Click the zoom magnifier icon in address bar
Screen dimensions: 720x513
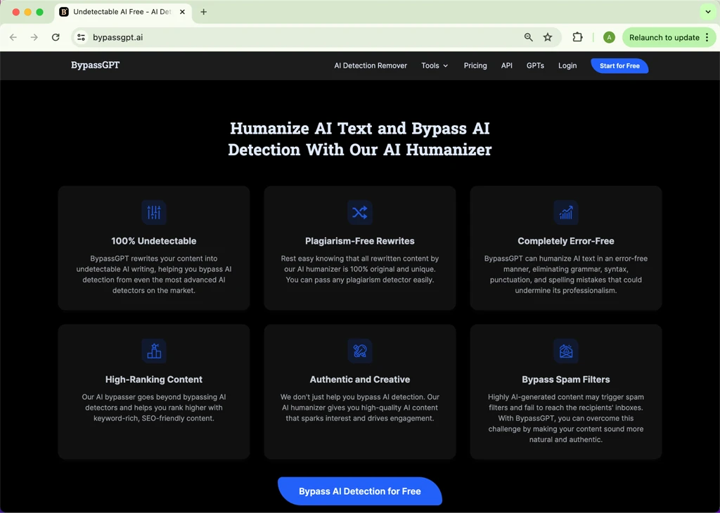529,37
